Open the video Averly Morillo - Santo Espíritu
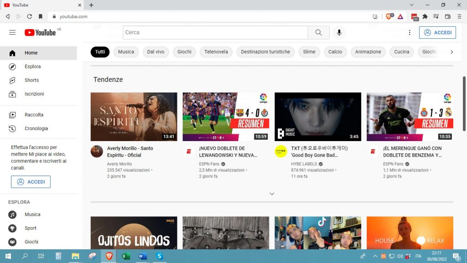 pos(134,116)
